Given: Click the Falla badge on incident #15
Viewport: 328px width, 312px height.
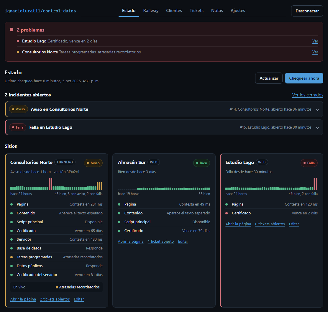Looking at the screenshot, I should pos(18,127).
